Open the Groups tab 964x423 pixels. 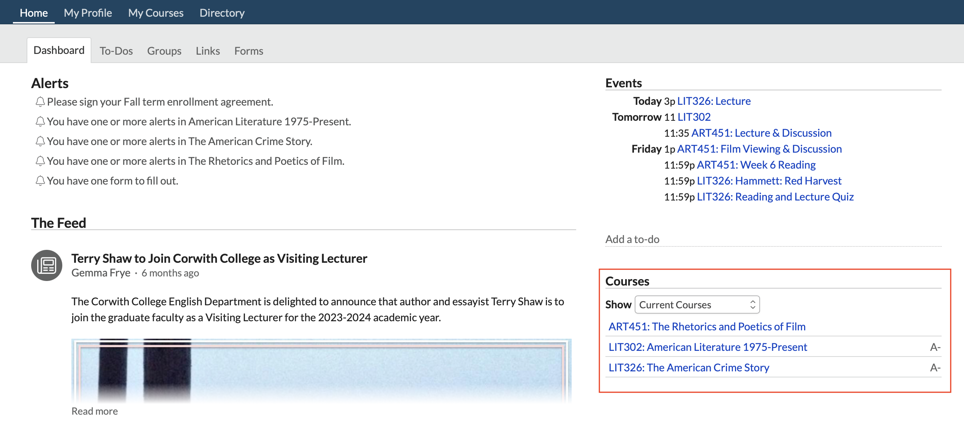coord(164,51)
